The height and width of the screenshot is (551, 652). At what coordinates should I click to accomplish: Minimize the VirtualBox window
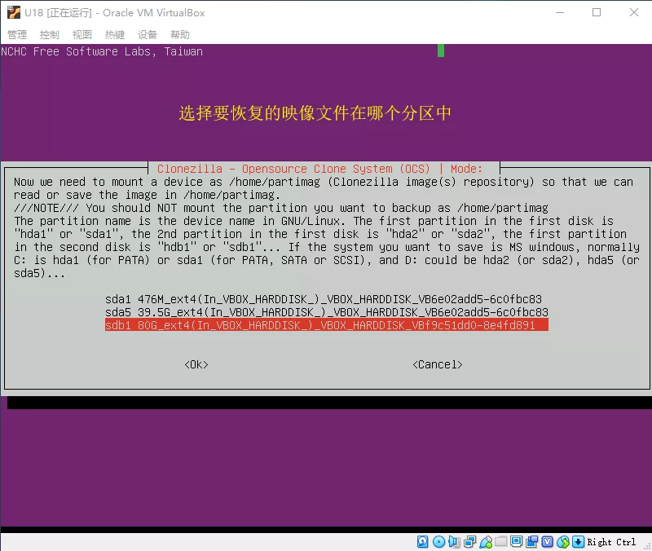coord(560,12)
